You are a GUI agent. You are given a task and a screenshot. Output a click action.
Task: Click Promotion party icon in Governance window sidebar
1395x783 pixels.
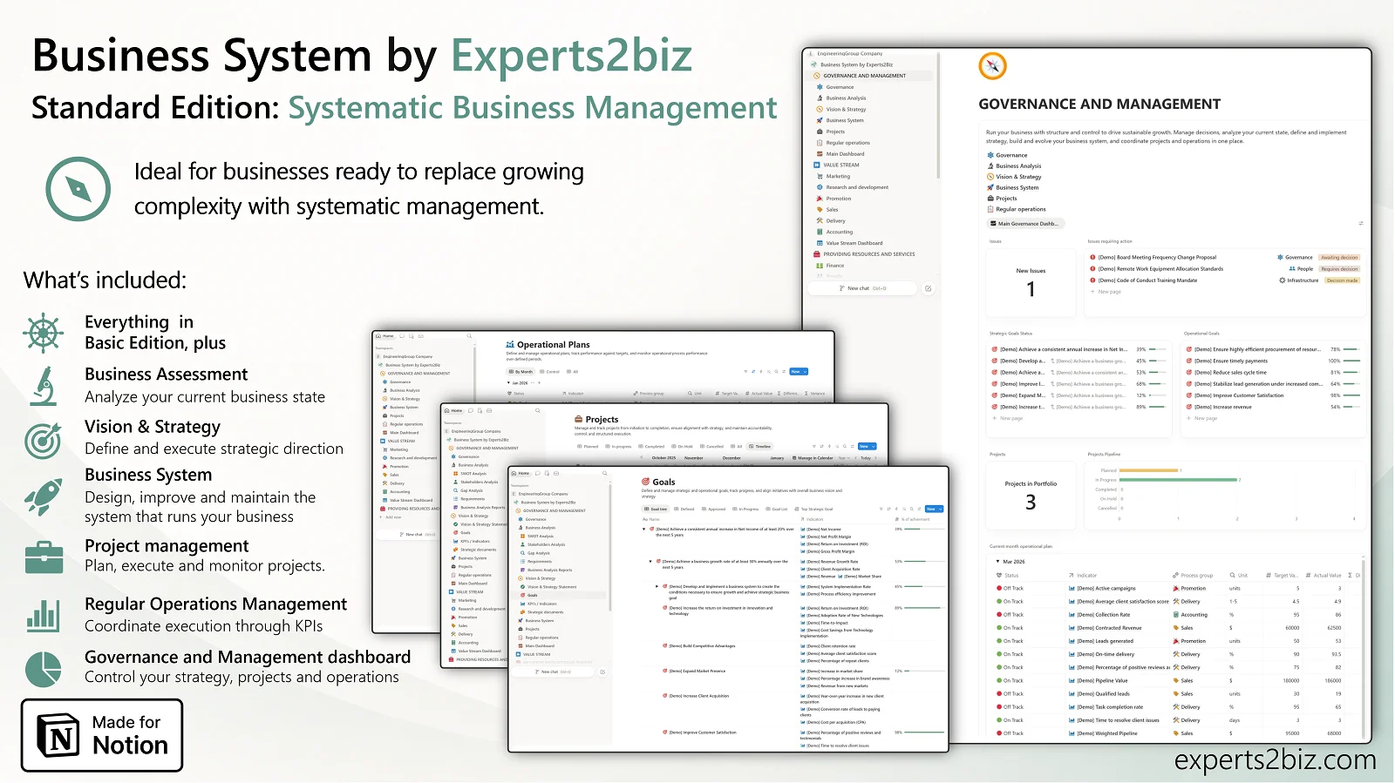(820, 199)
